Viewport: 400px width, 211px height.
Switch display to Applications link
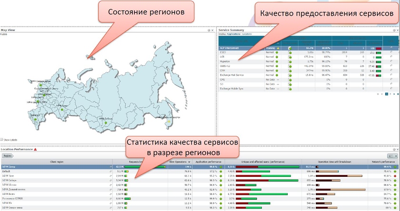pos(233,35)
